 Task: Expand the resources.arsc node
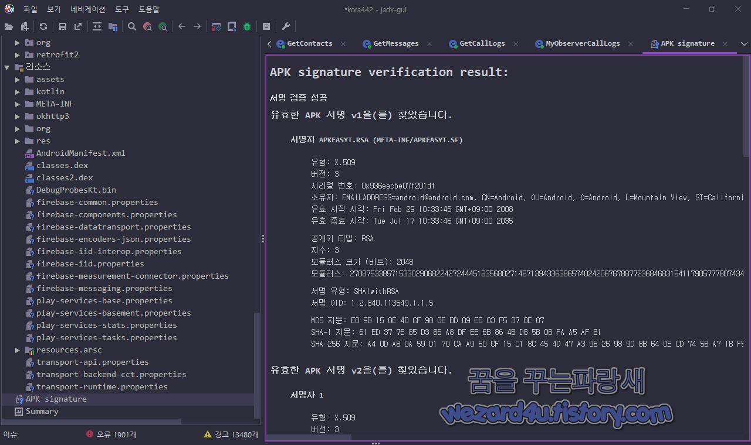(x=18, y=350)
